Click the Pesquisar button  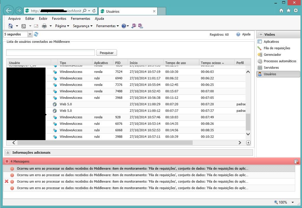point(107,53)
